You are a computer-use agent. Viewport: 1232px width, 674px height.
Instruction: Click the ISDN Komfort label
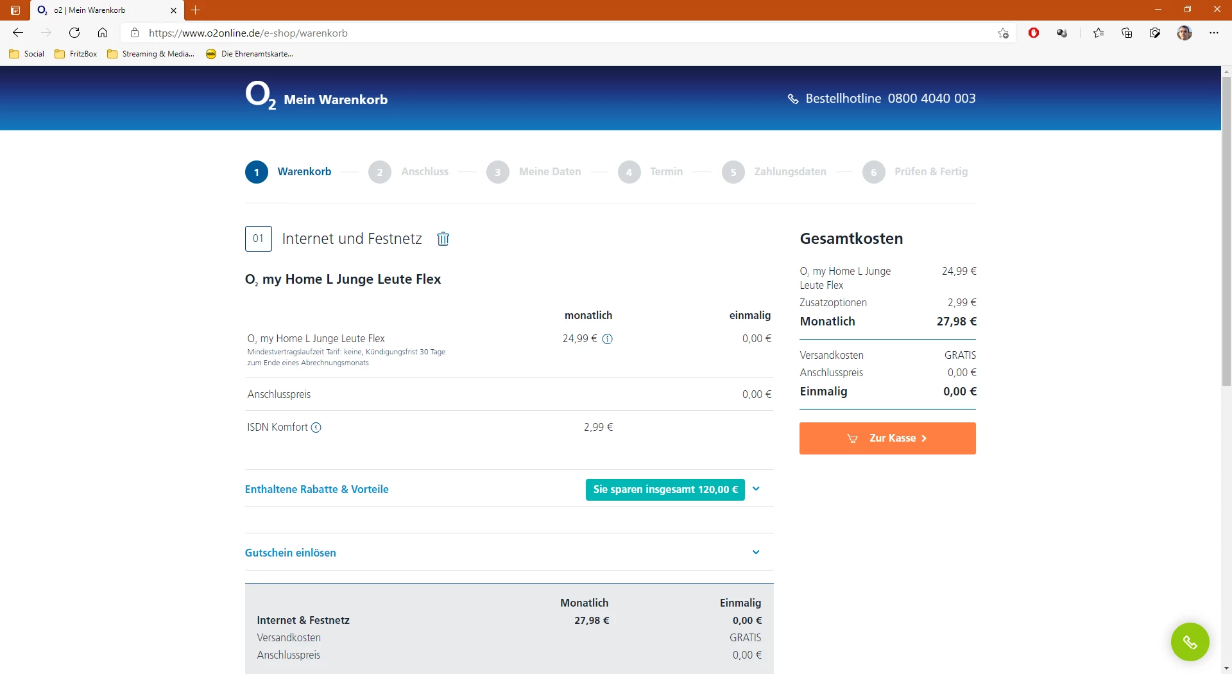pos(277,428)
